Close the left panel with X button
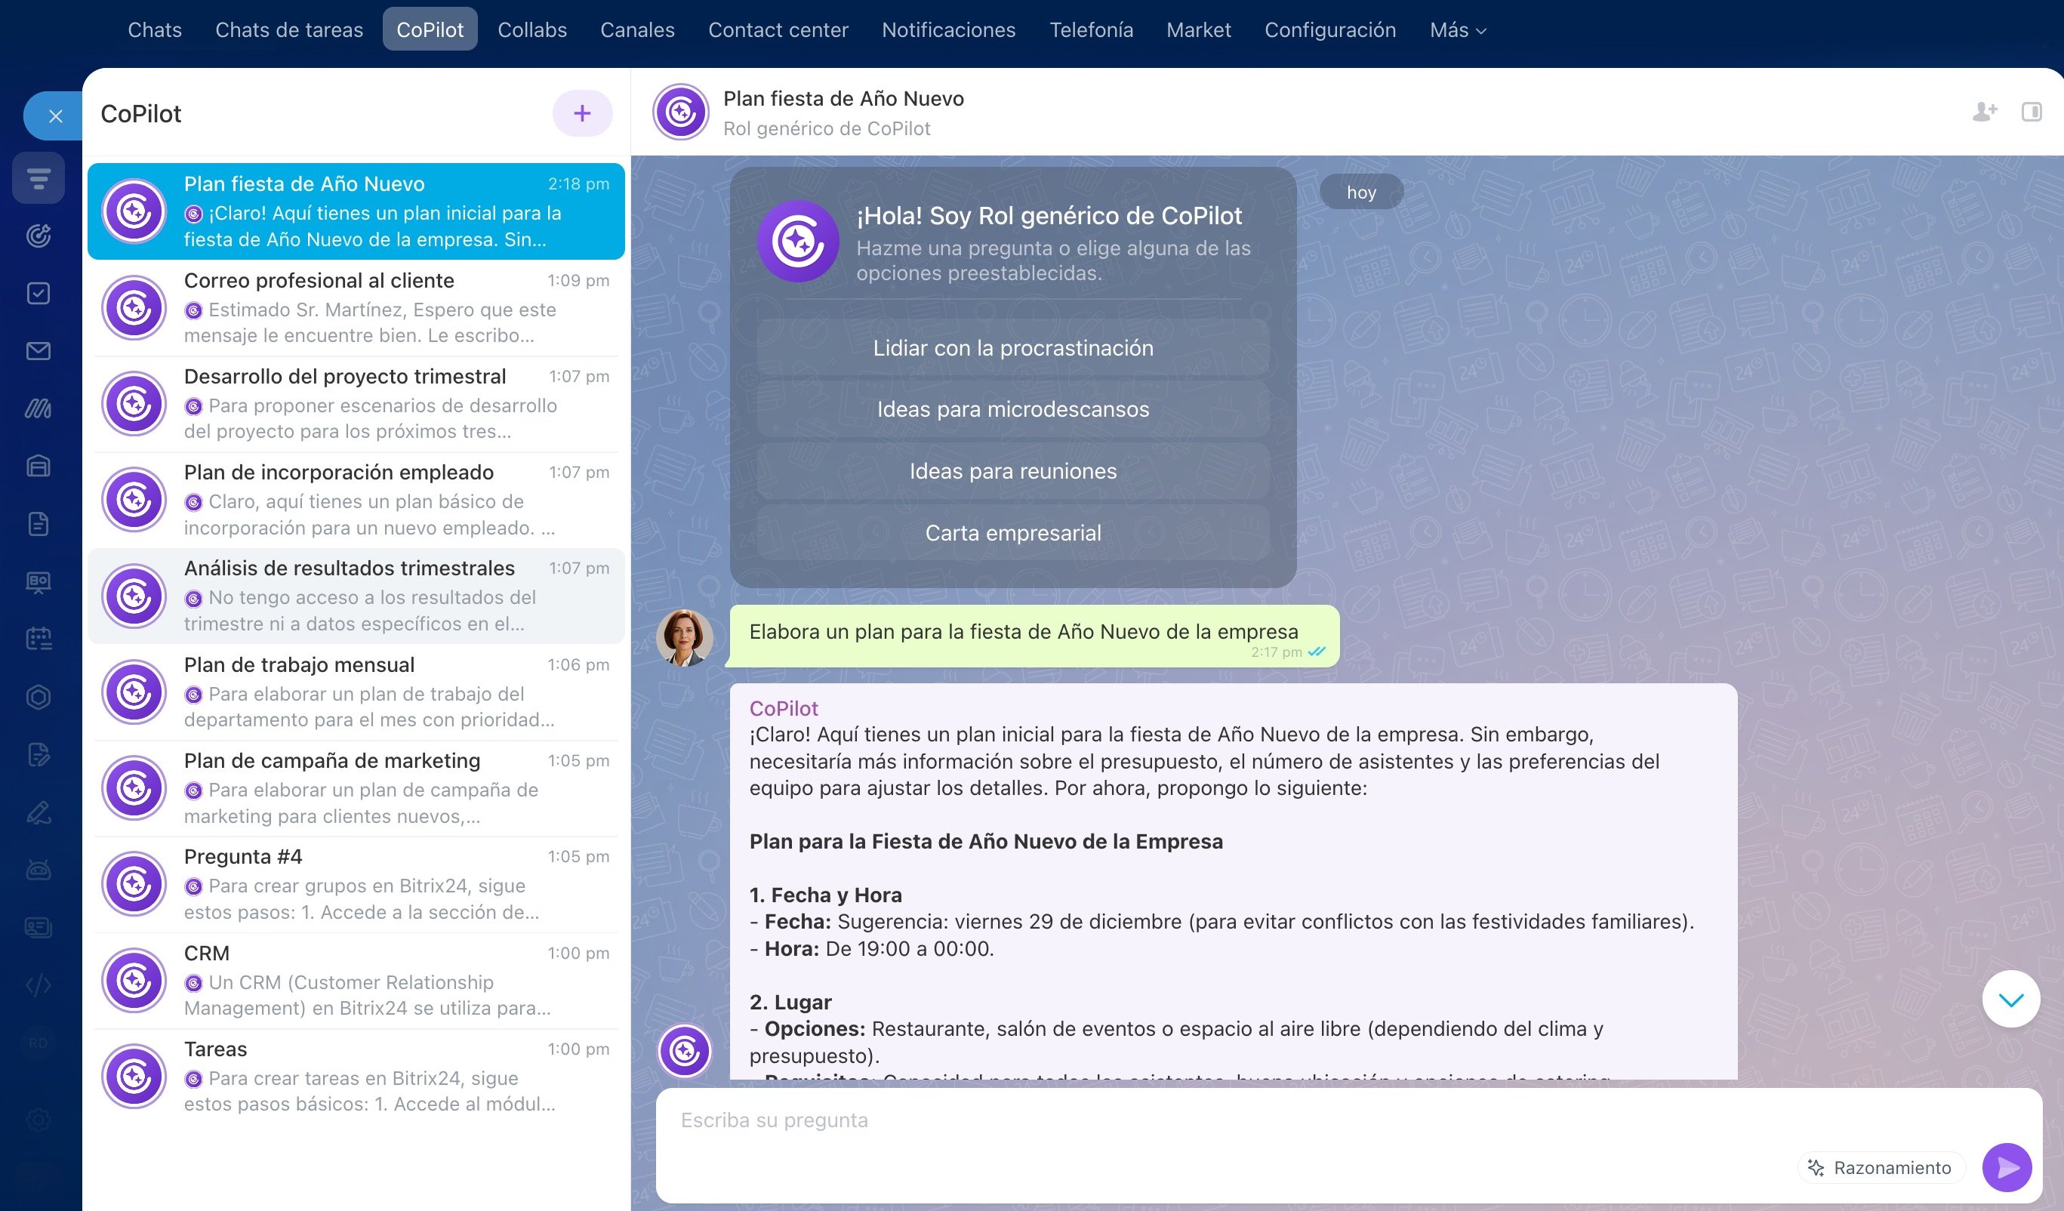2064x1211 pixels. tap(55, 116)
